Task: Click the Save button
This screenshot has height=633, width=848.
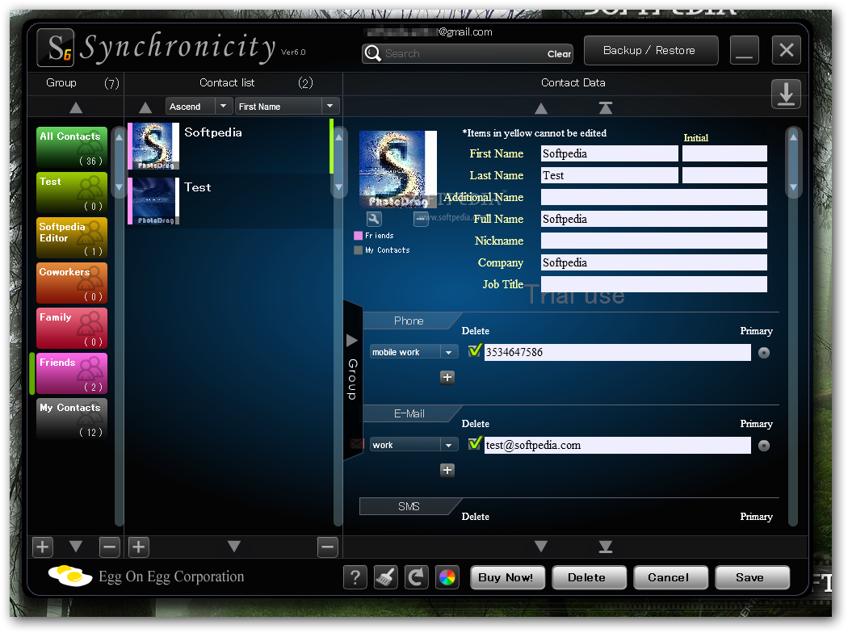Action: coord(752,577)
